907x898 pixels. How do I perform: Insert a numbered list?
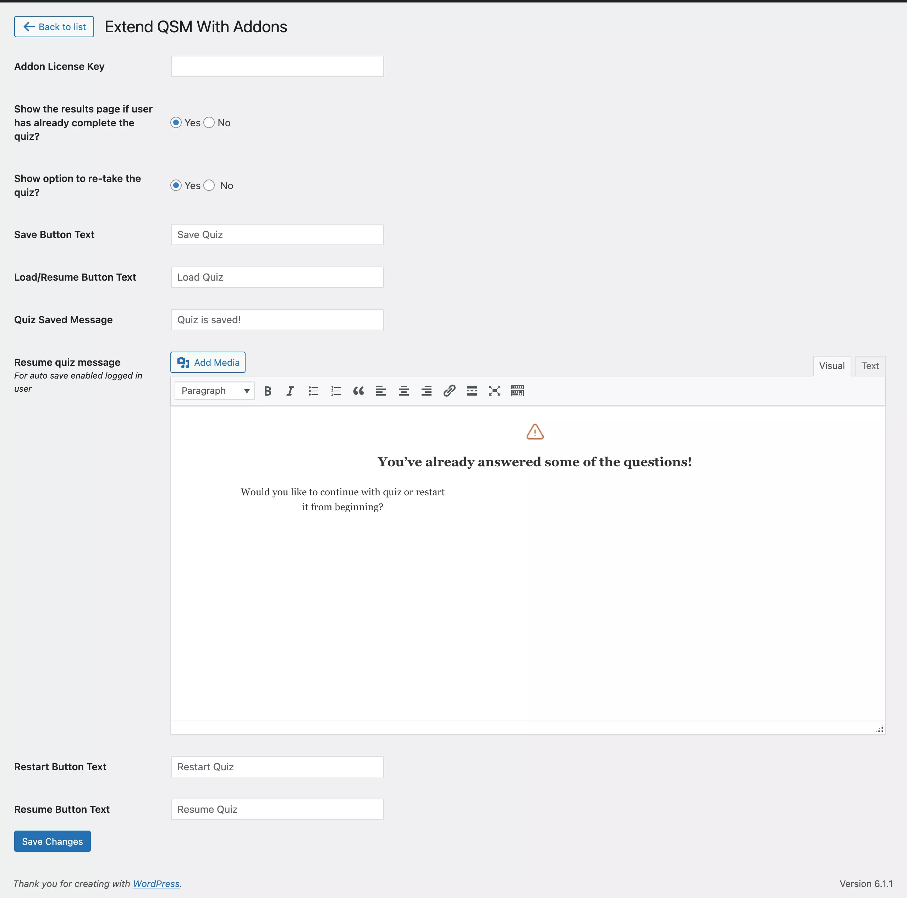336,391
